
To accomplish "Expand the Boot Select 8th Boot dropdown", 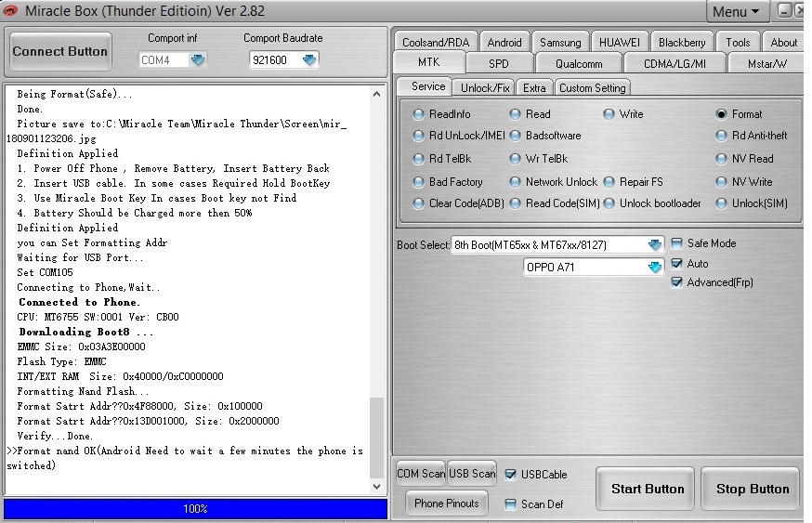I will point(655,245).
